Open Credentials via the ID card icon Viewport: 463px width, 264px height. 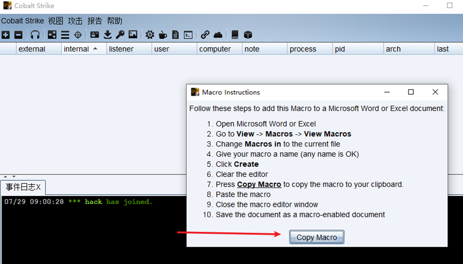click(95, 35)
